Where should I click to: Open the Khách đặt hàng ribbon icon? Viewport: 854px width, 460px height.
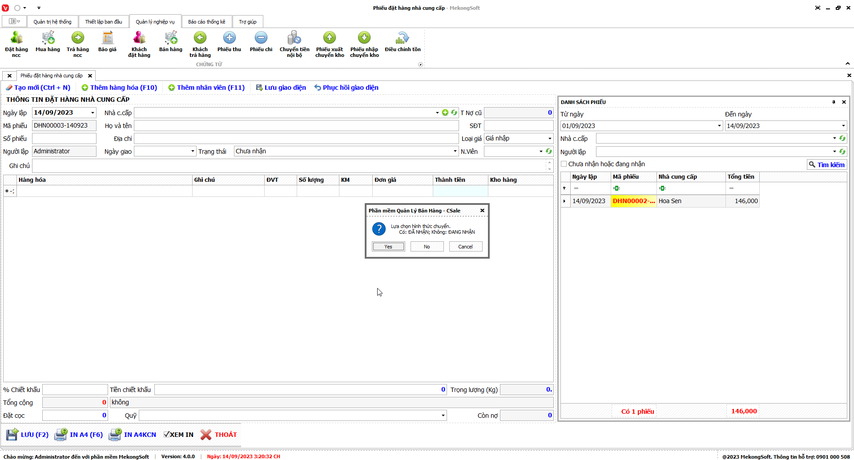(x=139, y=44)
